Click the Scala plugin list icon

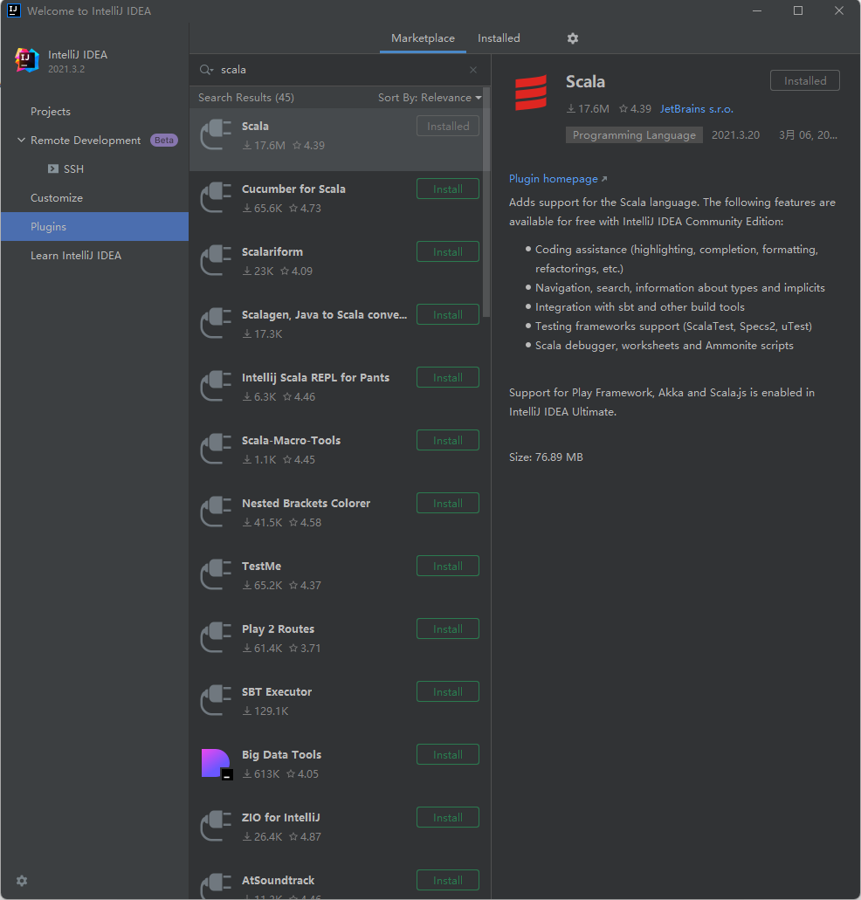point(216,135)
